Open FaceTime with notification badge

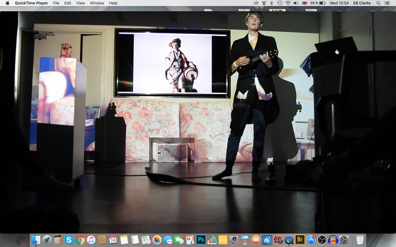click(x=179, y=240)
